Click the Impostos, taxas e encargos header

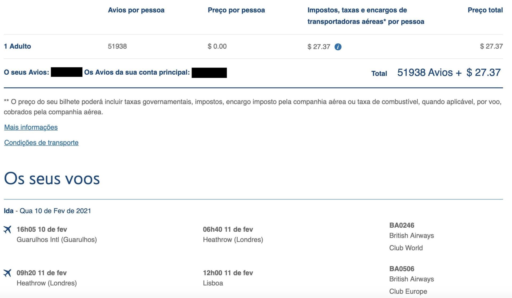coord(366,16)
